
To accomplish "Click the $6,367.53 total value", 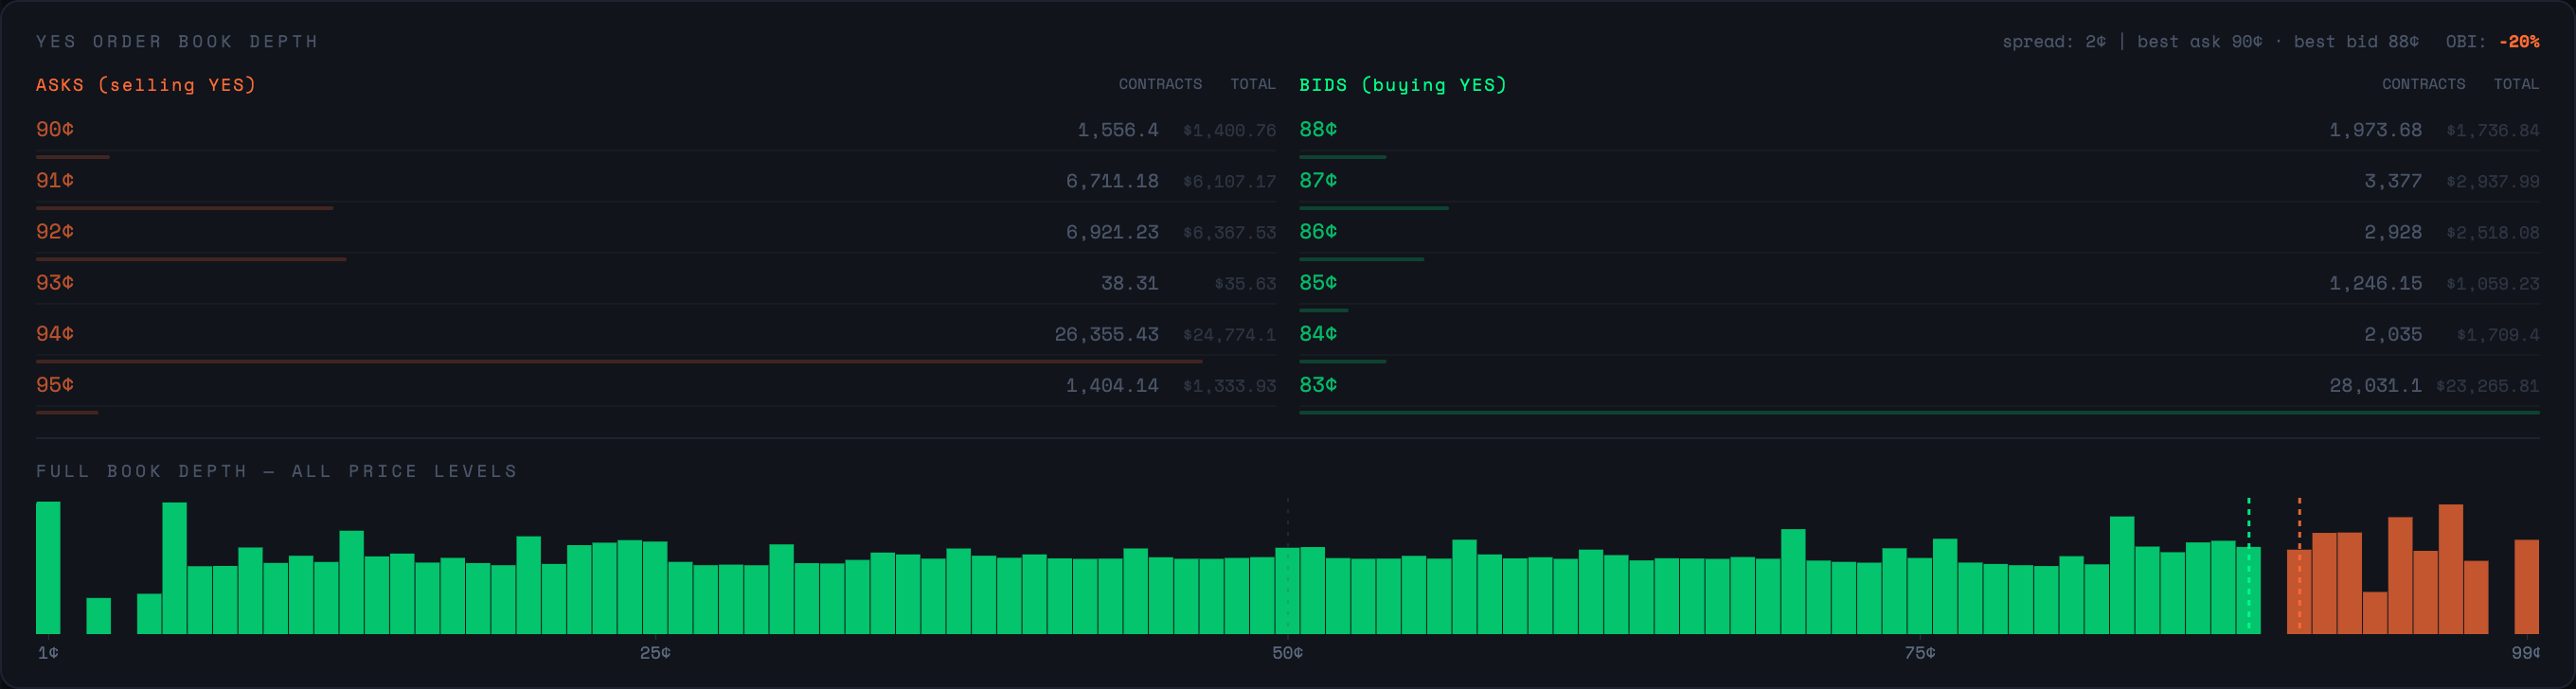I will pyautogui.click(x=1229, y=233).
